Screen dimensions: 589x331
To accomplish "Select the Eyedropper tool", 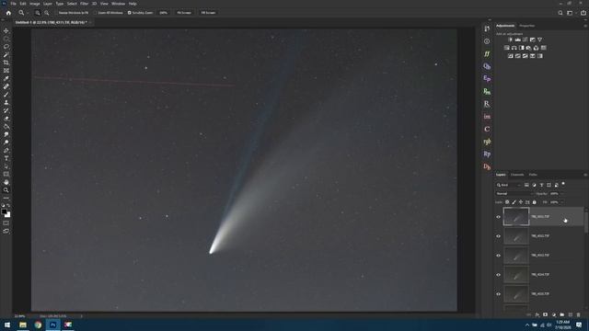I will click(x=6, y=78).
